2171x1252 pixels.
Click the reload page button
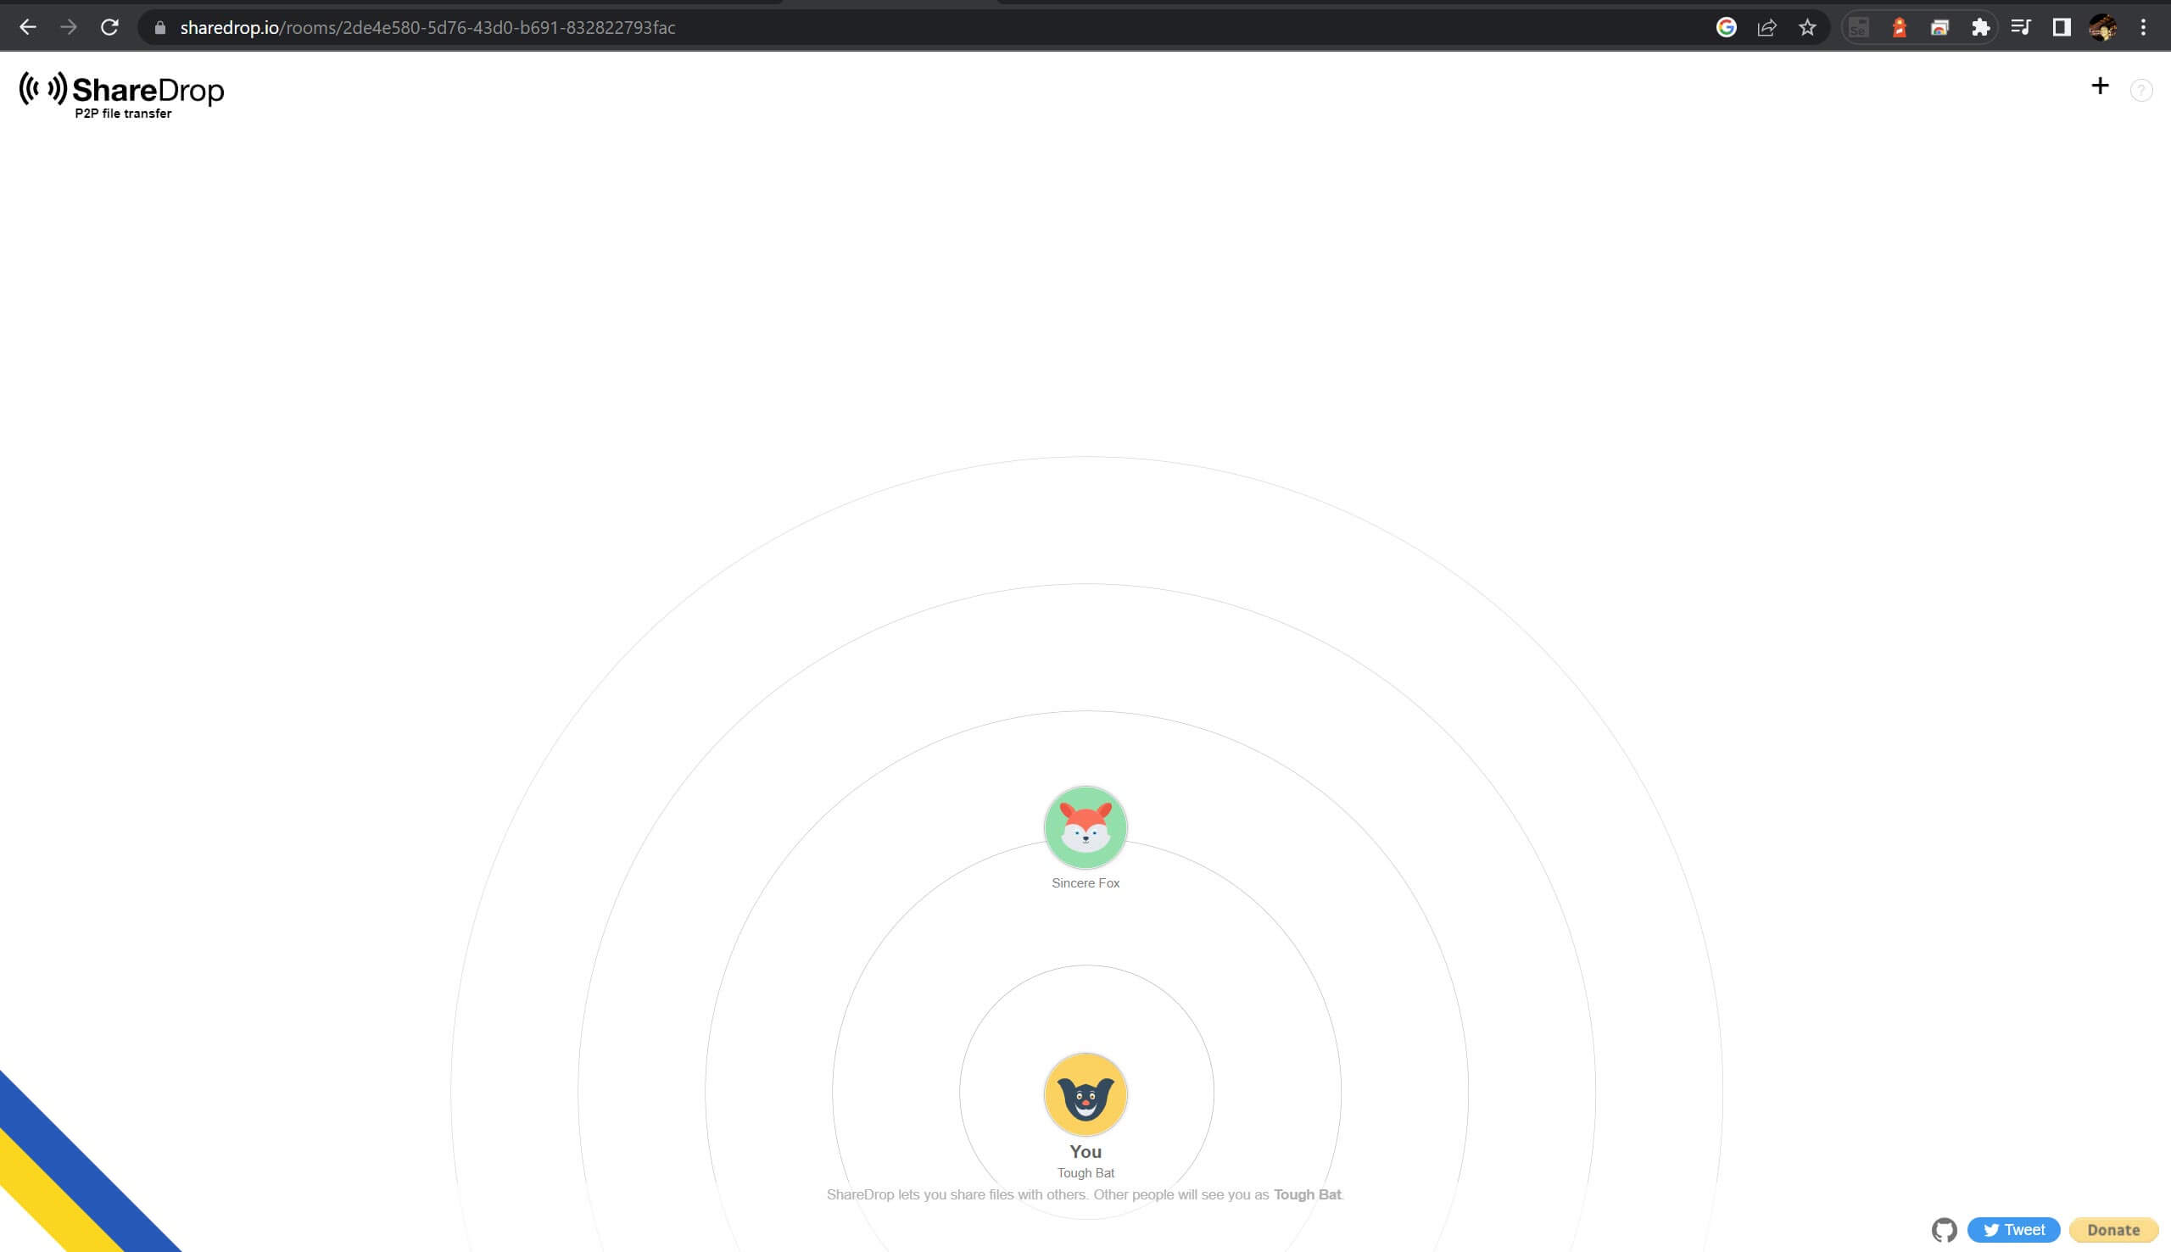click(109, 27)
